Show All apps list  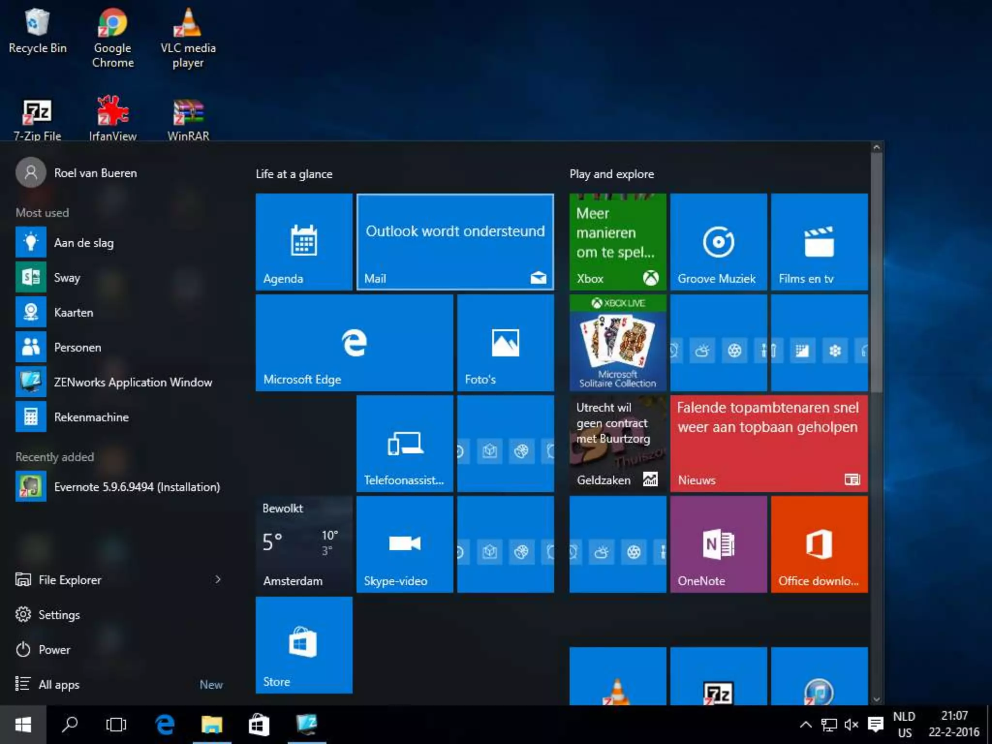(47, 683)
